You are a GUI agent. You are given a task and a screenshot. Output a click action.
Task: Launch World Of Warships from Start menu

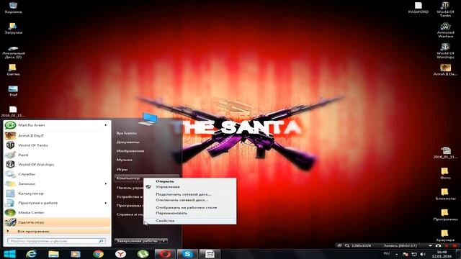coord(58,165)
